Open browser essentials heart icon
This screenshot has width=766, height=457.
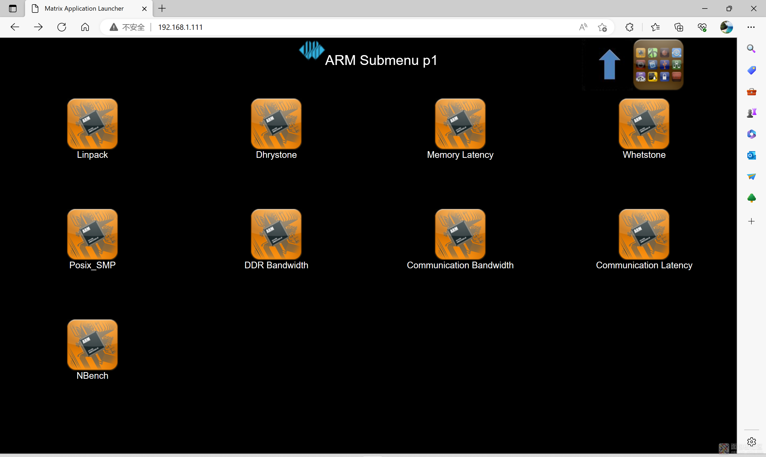click(702, 27)
